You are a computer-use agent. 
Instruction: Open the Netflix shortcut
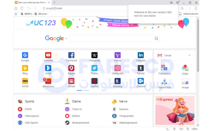95,81
